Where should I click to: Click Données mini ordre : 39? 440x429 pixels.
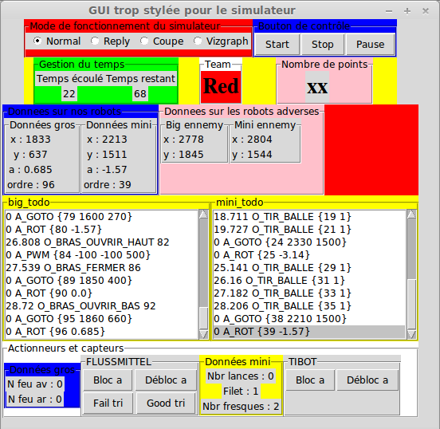coord(108,185)
